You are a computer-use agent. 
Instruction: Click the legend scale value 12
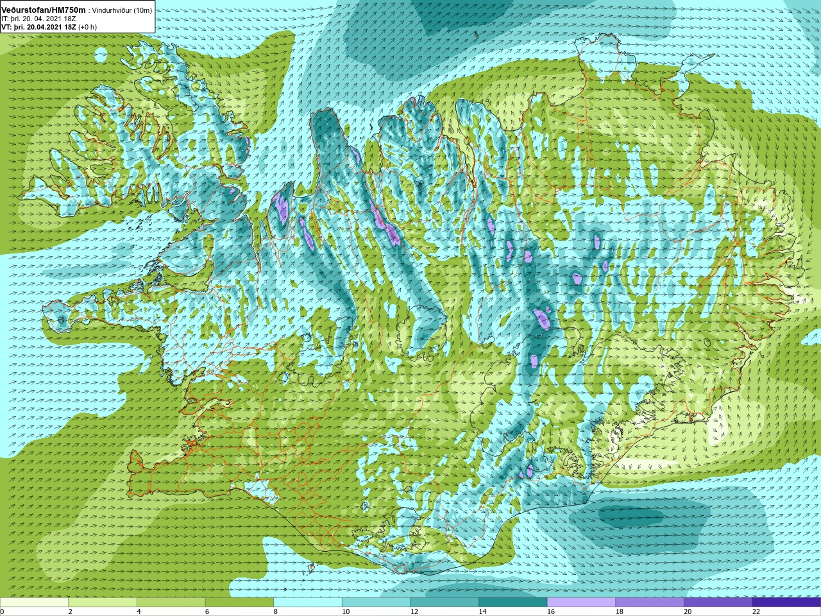(x=414, y=612)
